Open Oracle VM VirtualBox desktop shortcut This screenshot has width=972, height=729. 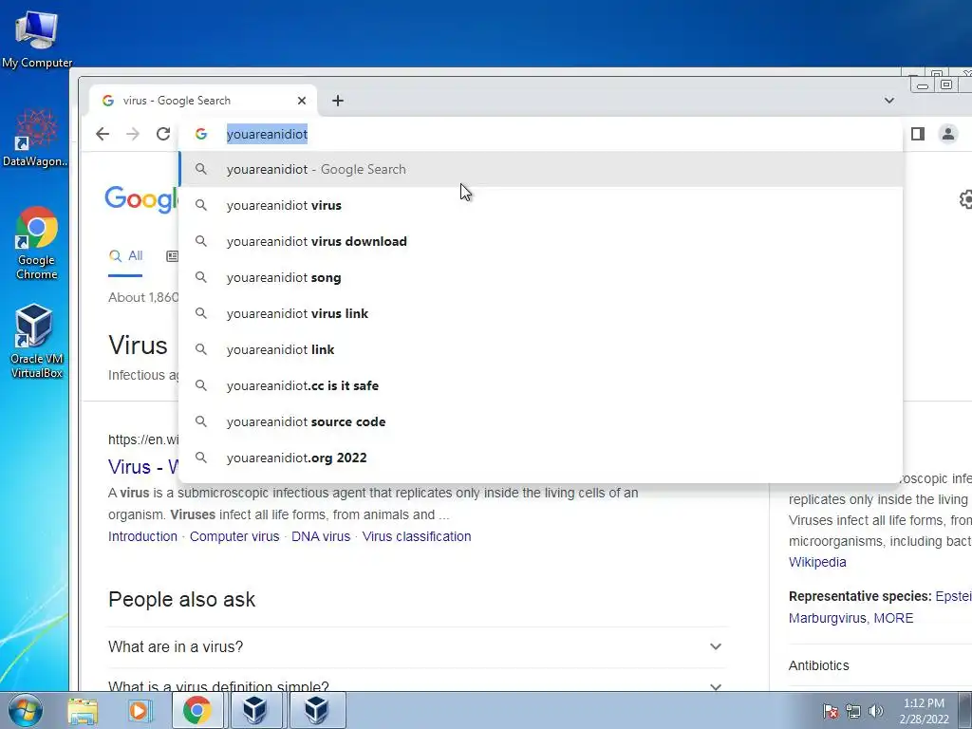pyautogui.click(x=36, y=341)
